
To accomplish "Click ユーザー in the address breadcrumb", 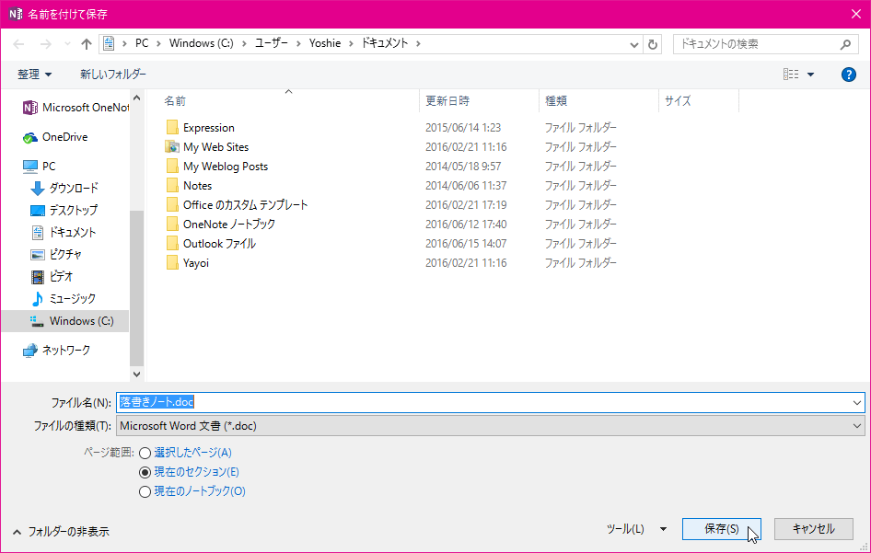I will (x=271, y=43).
